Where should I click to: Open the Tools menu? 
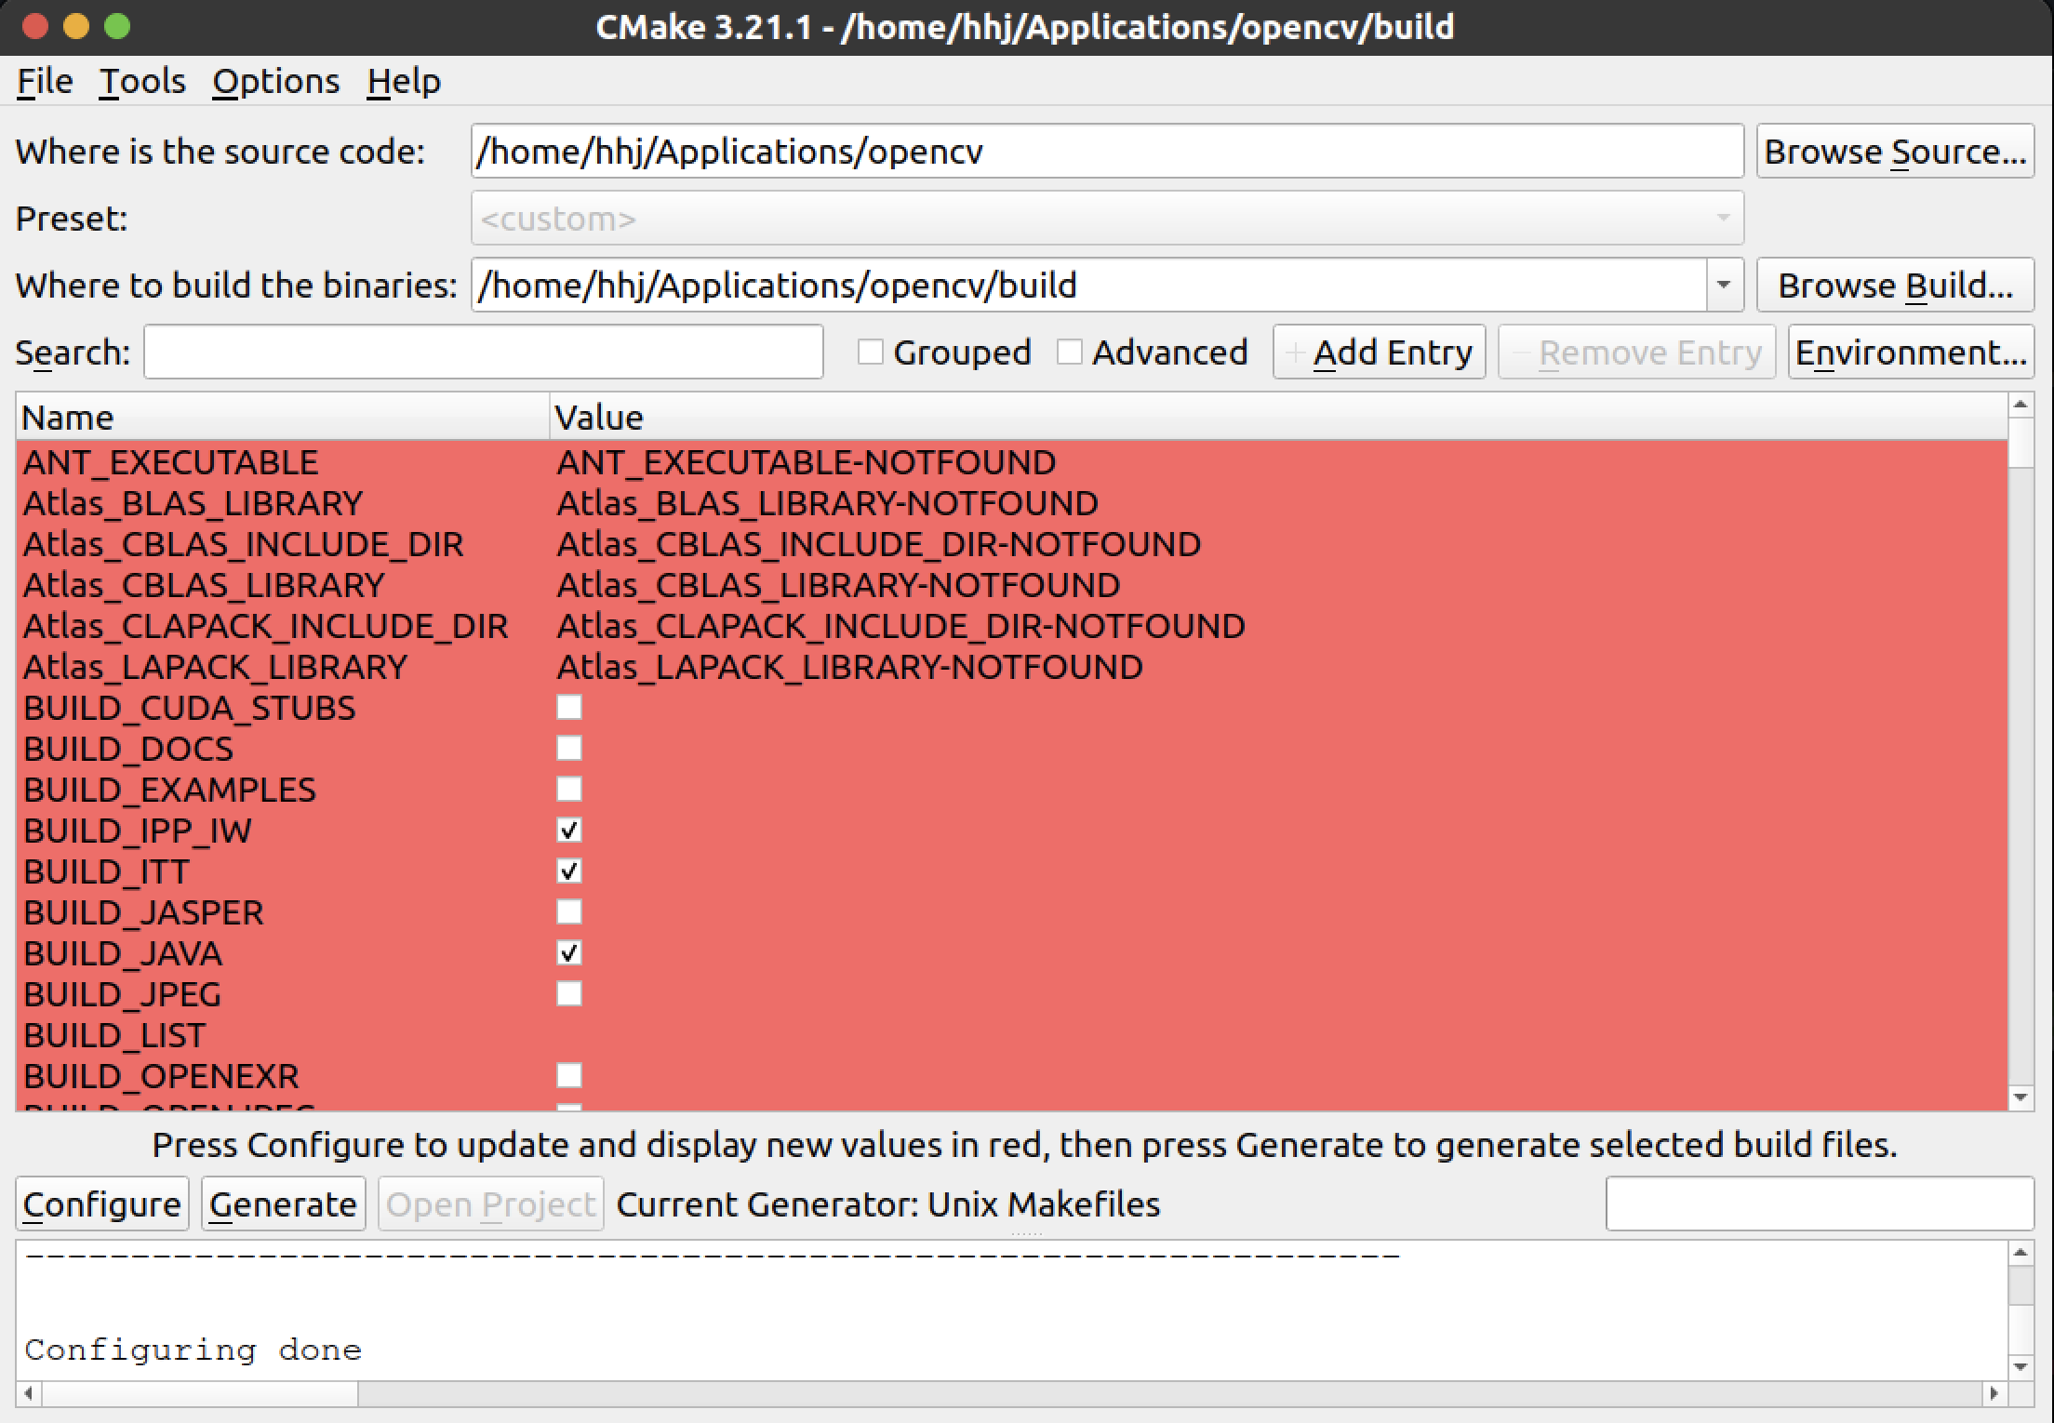coord(142,82)
